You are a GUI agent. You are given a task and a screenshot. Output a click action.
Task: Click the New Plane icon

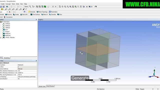tap(9, 12)
